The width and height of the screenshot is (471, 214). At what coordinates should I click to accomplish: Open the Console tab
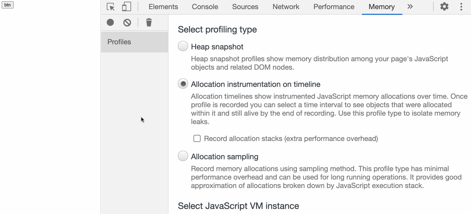205,7
